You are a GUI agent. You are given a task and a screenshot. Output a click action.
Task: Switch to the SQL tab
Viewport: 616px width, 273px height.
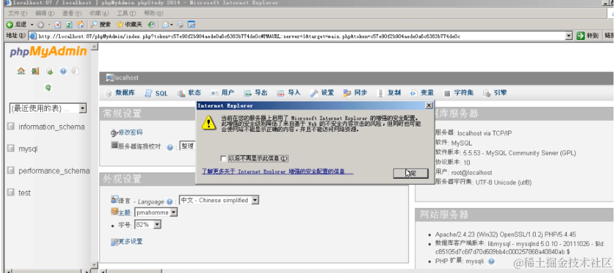pos(156,93)
